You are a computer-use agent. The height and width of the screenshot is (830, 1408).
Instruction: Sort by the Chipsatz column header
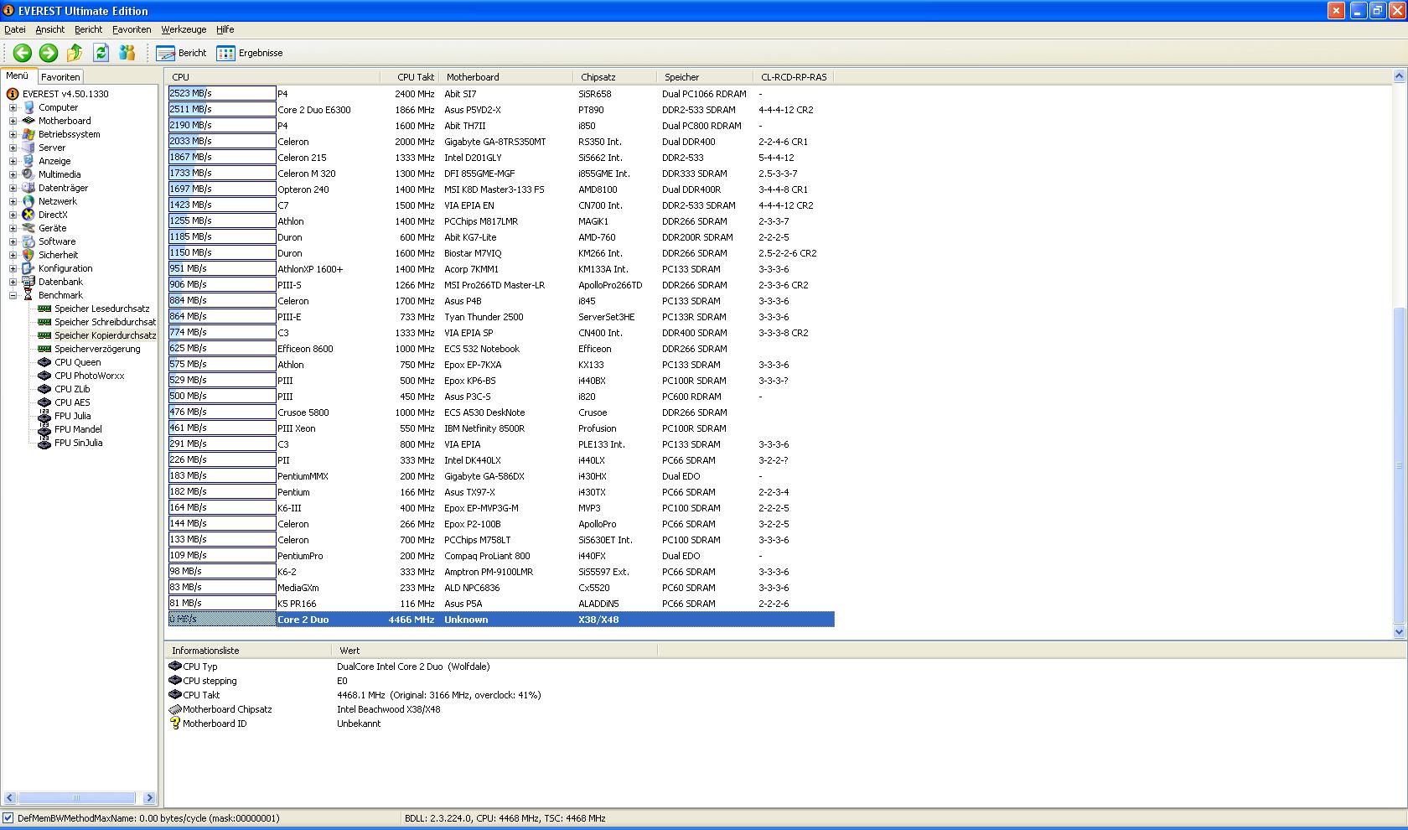pyautogui.click(x=615, y=77)
